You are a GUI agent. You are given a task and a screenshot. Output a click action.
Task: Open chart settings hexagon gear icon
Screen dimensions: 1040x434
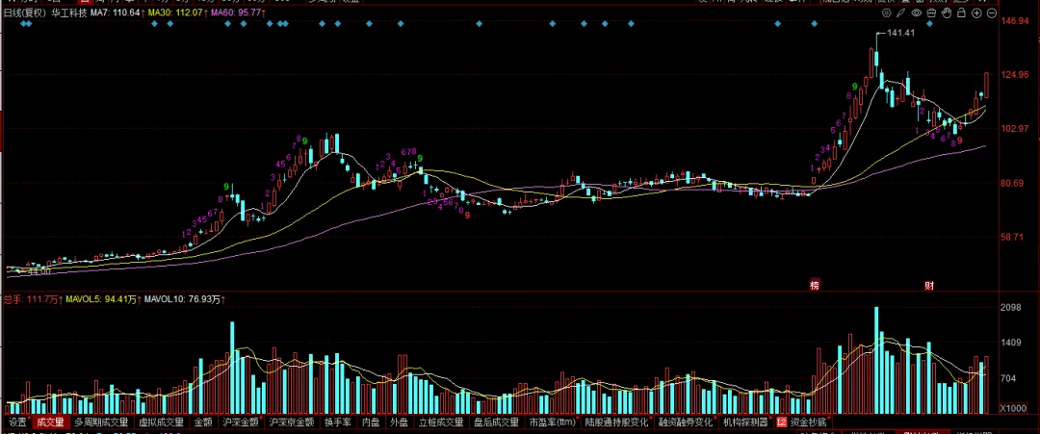[x=888, y=13]
